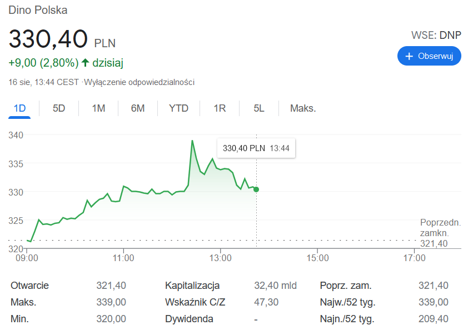
Task: Select the YTD range tab
Action: 178,108
